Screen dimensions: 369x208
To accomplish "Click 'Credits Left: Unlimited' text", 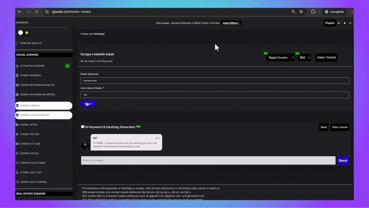I will tap(93, 34).
